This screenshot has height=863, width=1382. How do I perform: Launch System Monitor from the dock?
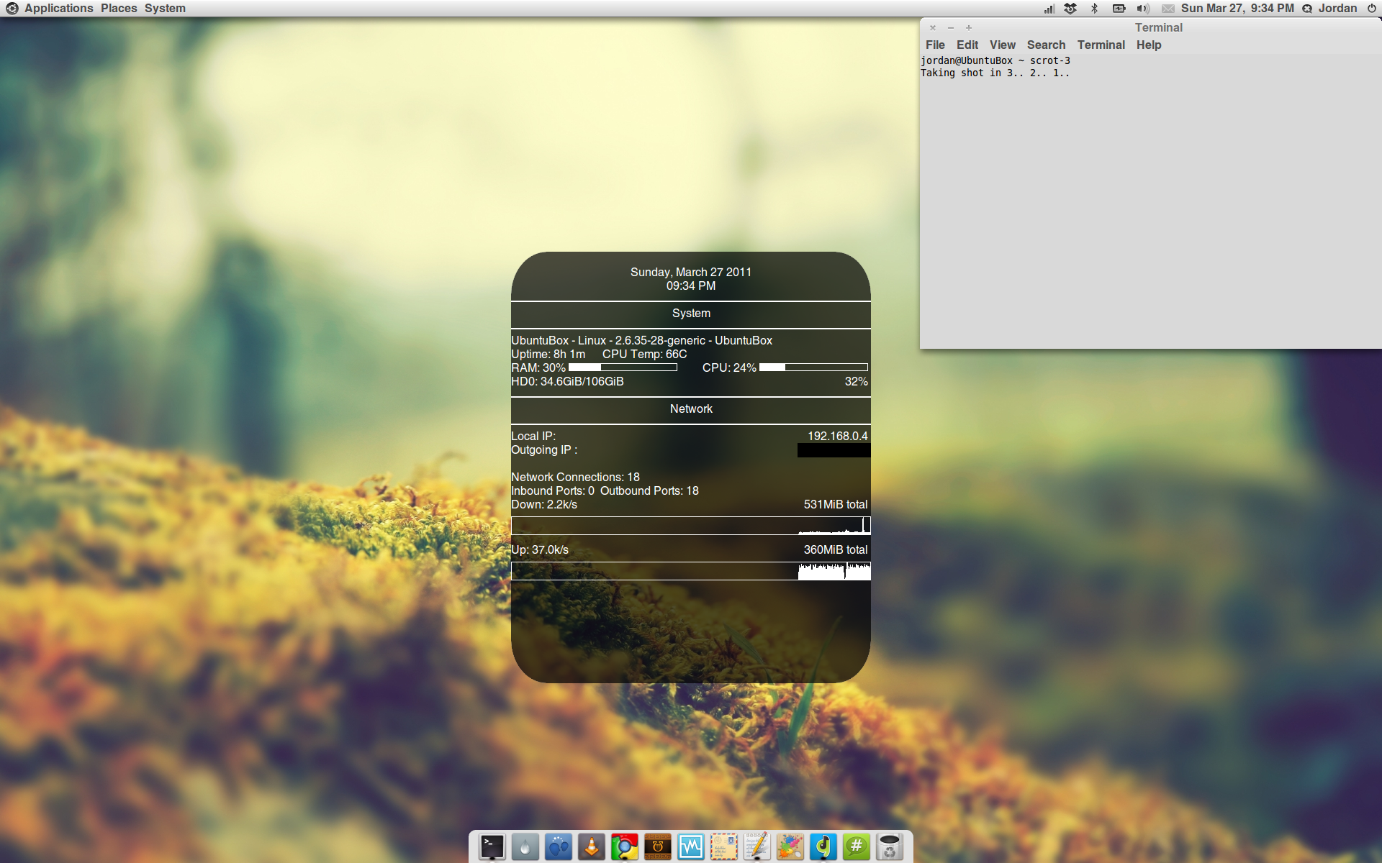691,847
